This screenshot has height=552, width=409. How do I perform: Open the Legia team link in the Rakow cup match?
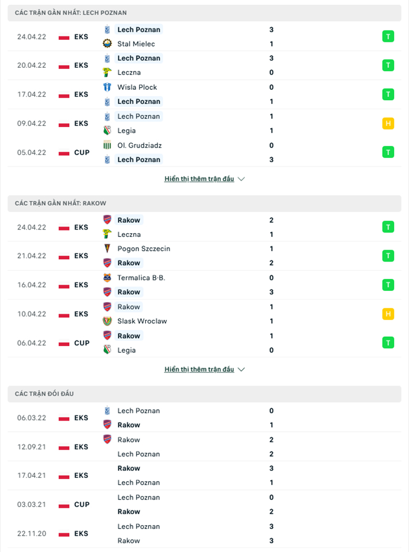tap(126, 350)
